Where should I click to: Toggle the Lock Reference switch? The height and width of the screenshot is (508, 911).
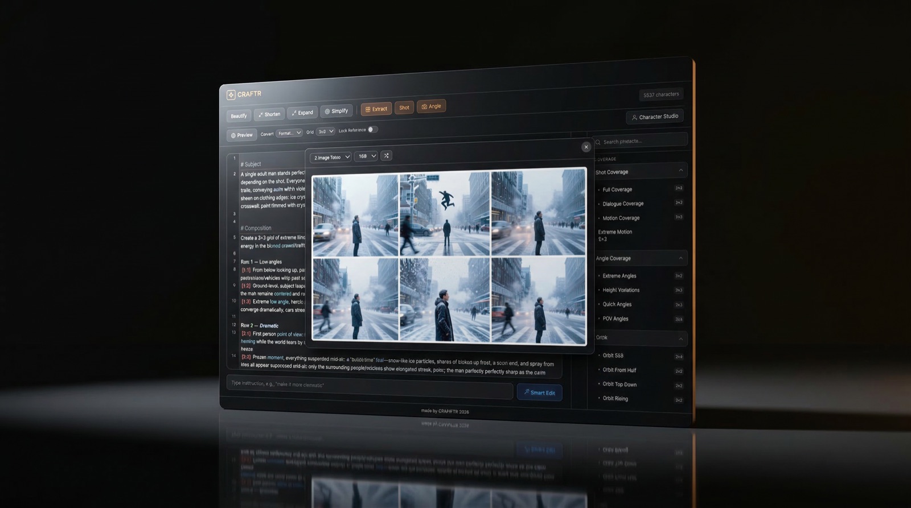[372, 130]
